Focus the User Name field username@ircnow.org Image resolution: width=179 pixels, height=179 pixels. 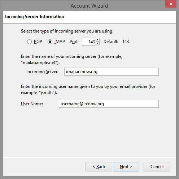109,104
